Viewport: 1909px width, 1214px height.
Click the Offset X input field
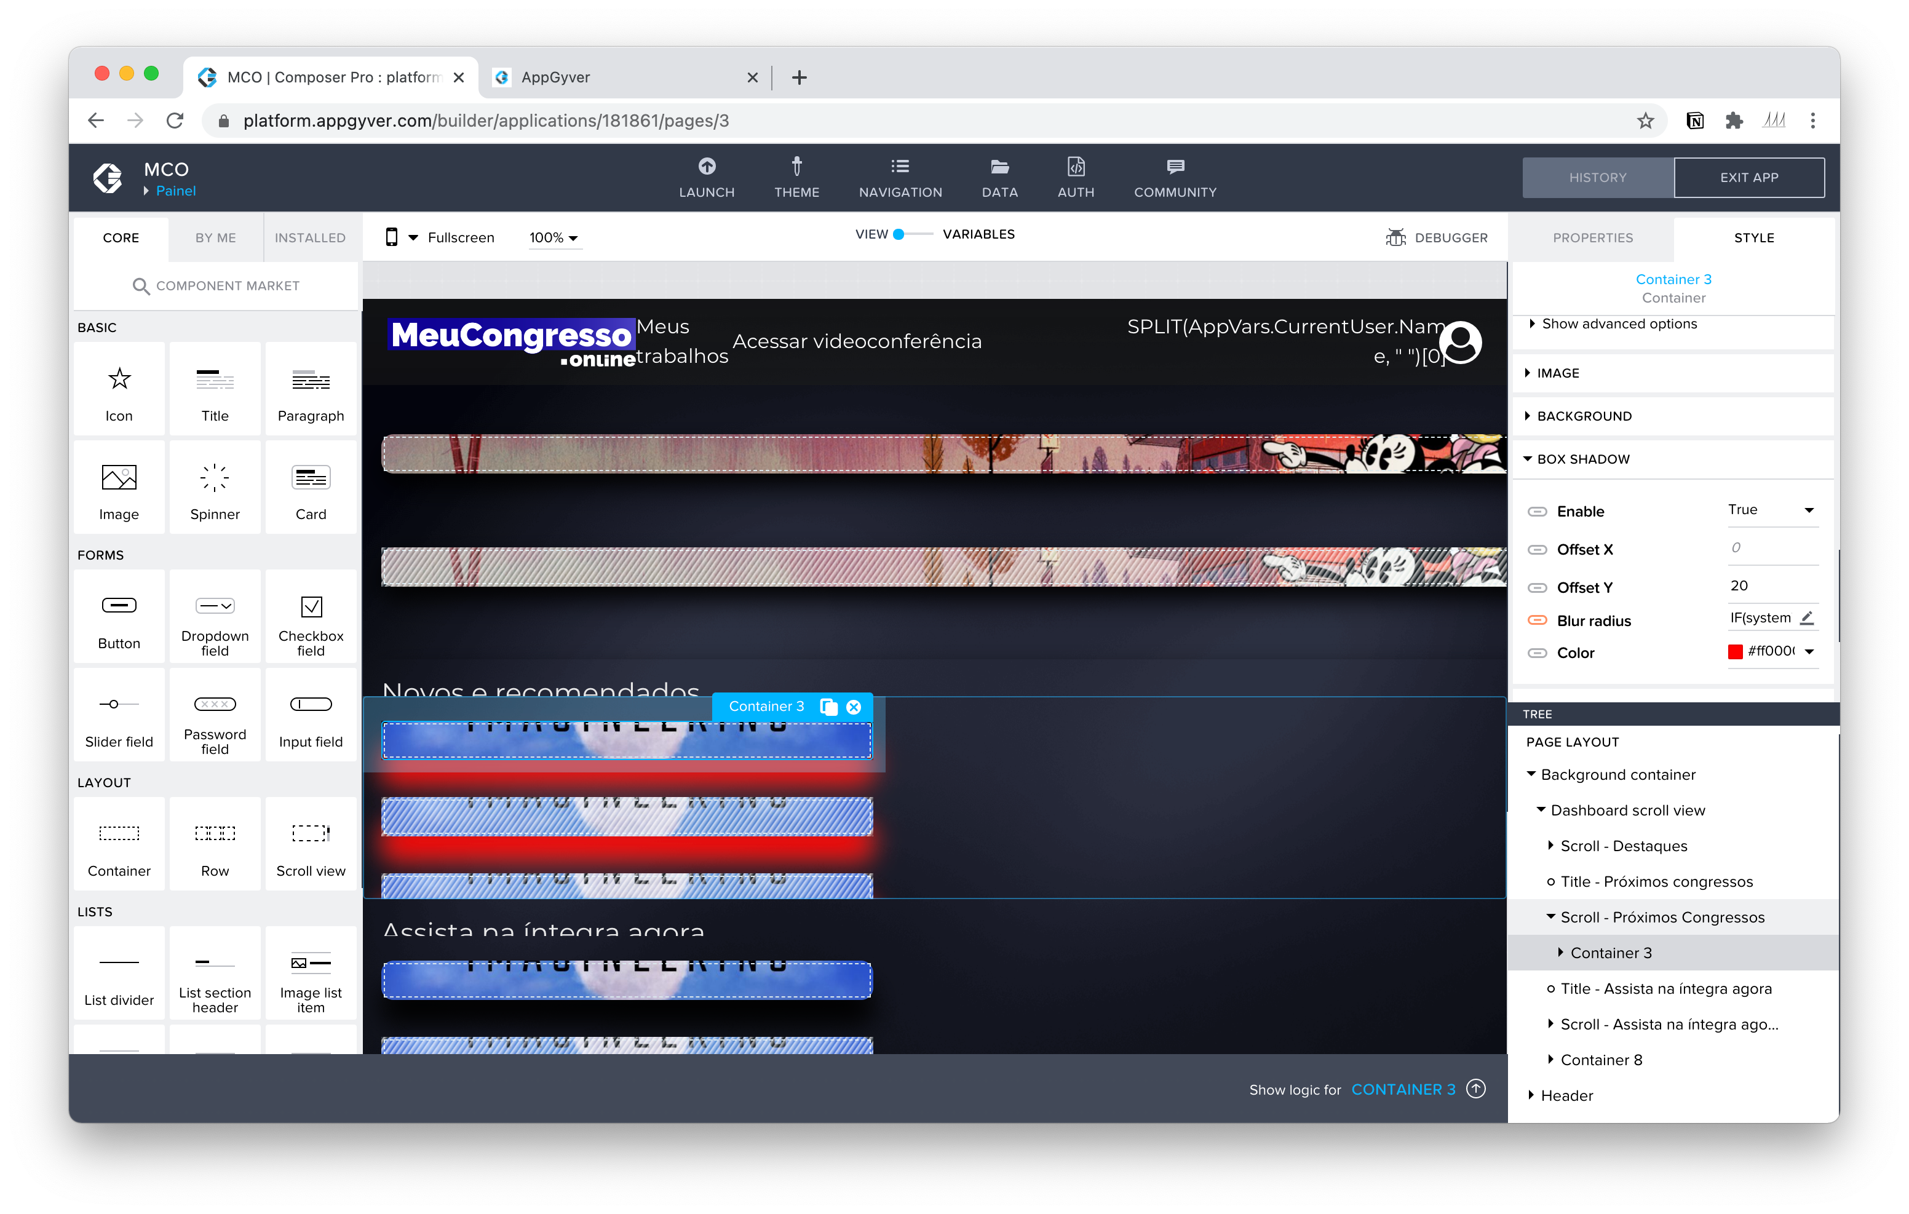pyautogui.click(x=1771, y=548)
